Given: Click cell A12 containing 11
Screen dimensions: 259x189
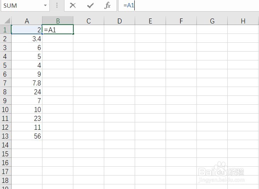Looking at the screenshot, I should (x=27, y=127).
